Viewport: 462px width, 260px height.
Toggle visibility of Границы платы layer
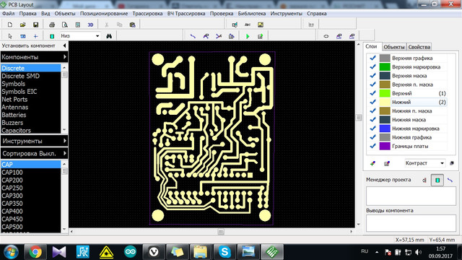[372, 146]
